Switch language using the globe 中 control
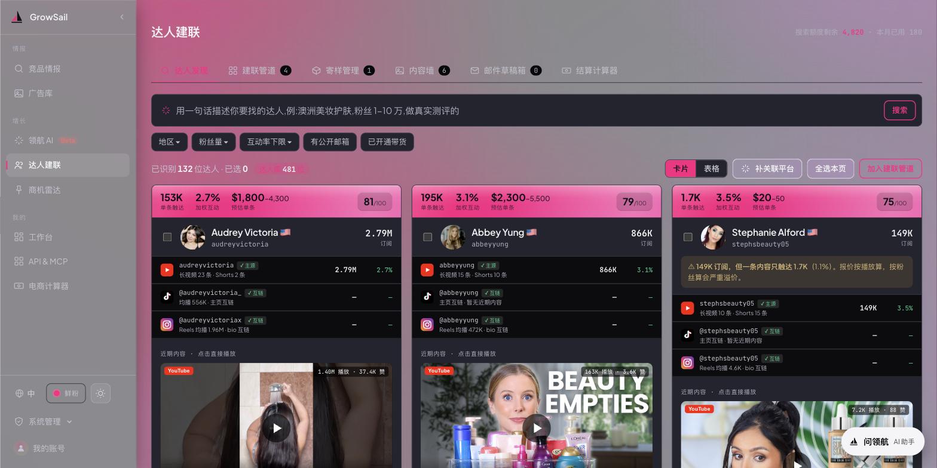This screenshot has width=937, height=468. click(x=25, y=393)
